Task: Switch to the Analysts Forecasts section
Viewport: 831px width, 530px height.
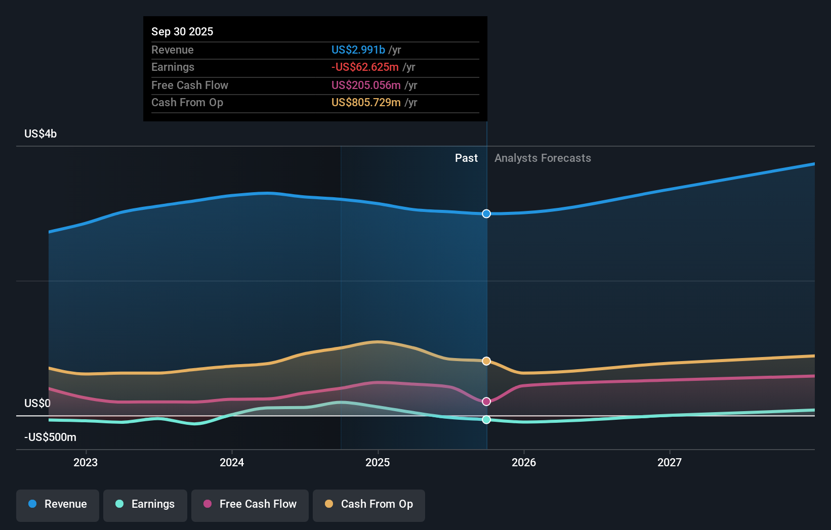Action: 542,158
